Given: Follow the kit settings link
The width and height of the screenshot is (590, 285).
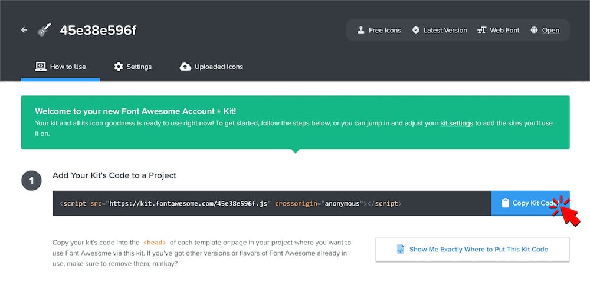Looking at the screenshot, I should pyautogui.click(x=457, y=124).
